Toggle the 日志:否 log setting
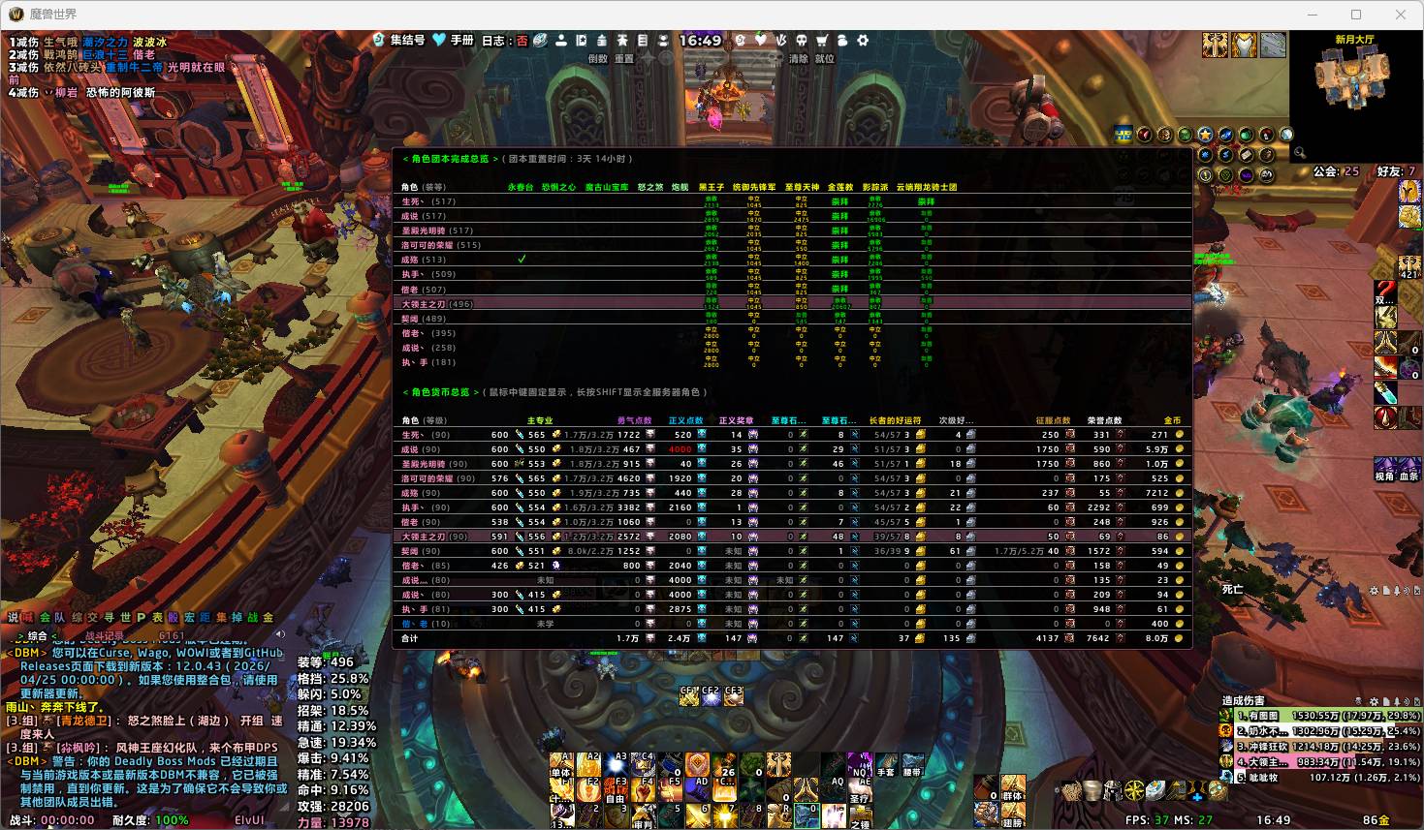This screenshot has height=830, width=1424. coord(505,41)
